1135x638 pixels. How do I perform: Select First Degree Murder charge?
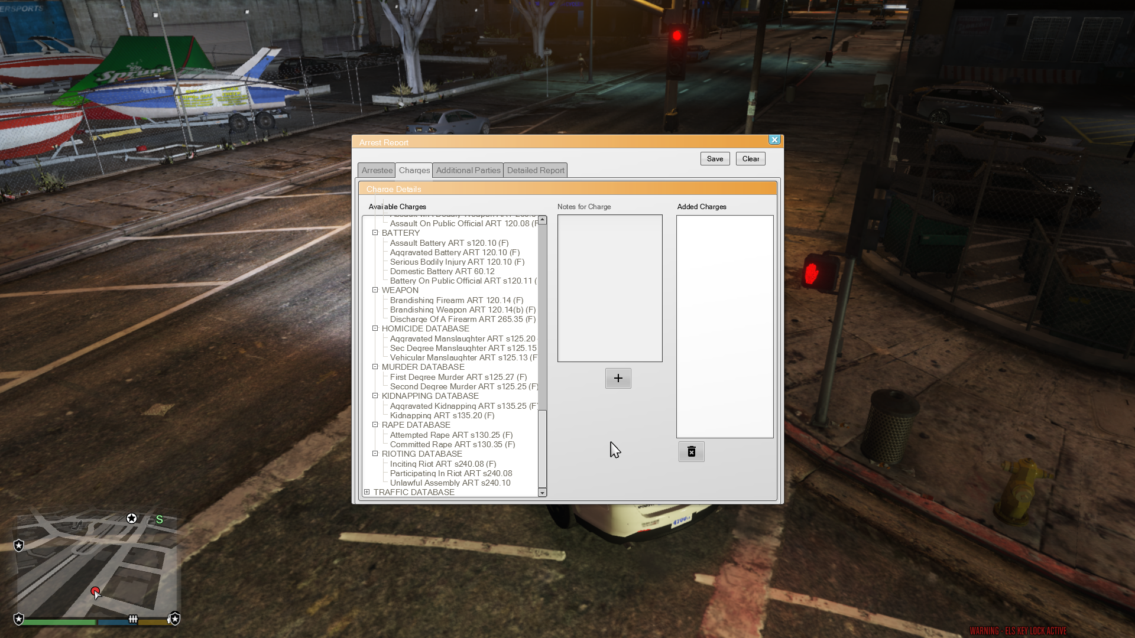pyautogui.click(x=458, y=377)
